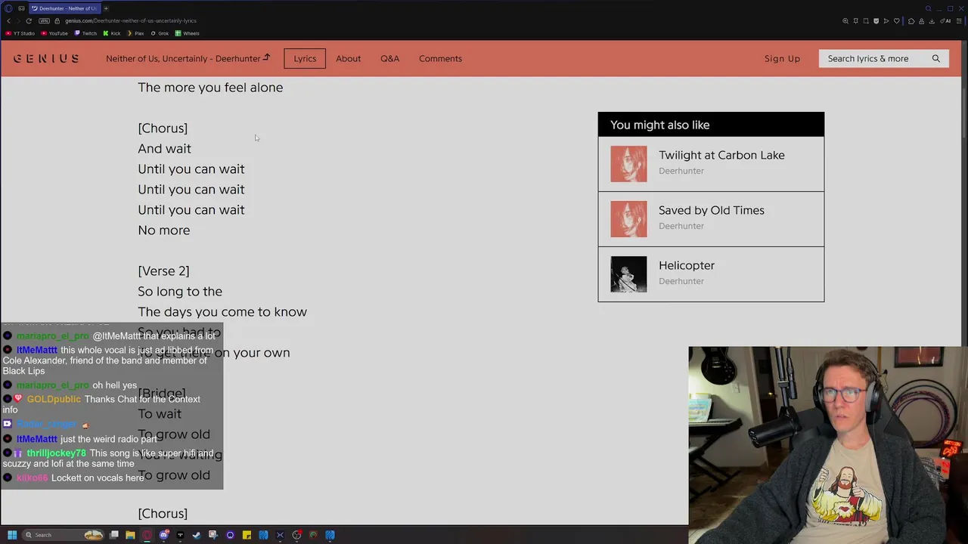Switch to the Lyrics tab
This screenshot has width=968, height=544.
coord(305,58)
